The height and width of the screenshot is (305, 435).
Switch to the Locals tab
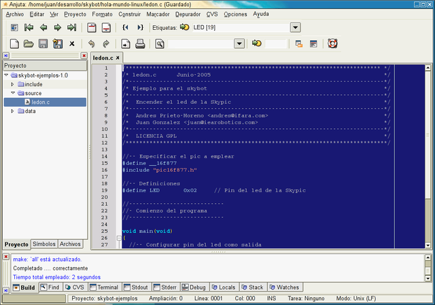coord(224,287)
